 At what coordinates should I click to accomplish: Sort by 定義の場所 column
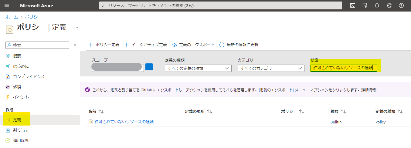[198, 112]
